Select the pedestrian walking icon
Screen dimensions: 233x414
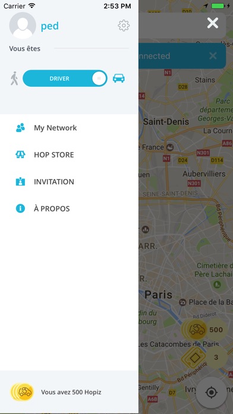point(14,79)
